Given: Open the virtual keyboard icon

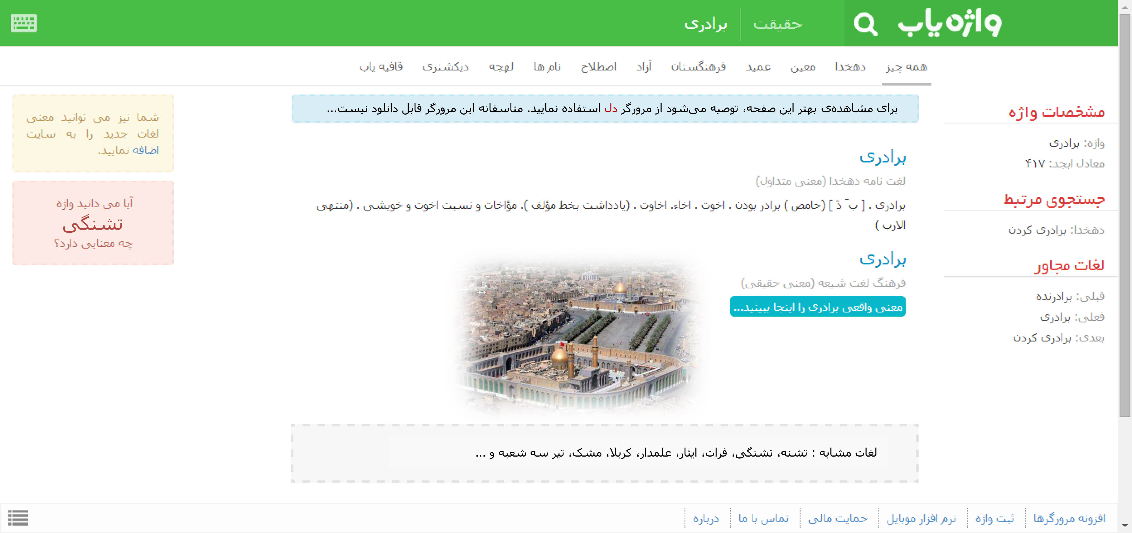Looking at the screenshot, I should (24, 23).
